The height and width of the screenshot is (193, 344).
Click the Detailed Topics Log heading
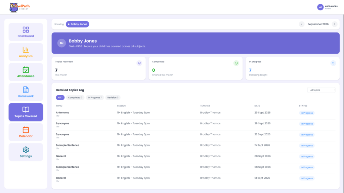(70, 90)
